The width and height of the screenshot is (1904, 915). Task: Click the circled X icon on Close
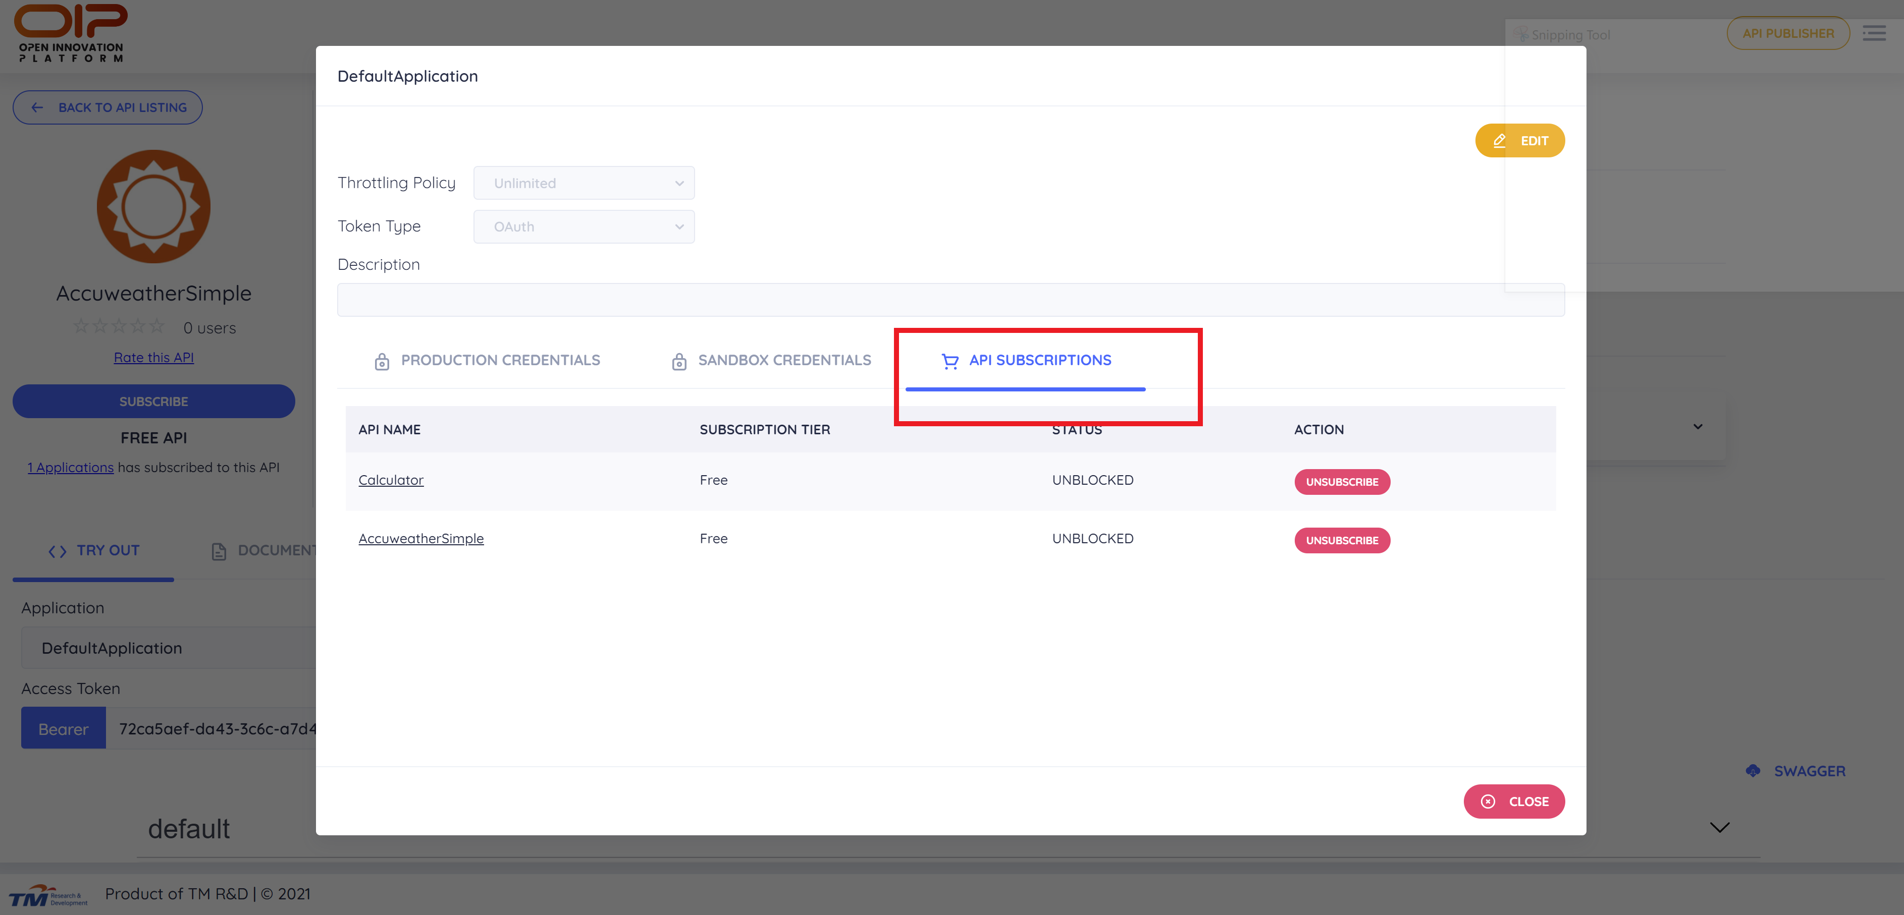click(x=1488, y=802)
